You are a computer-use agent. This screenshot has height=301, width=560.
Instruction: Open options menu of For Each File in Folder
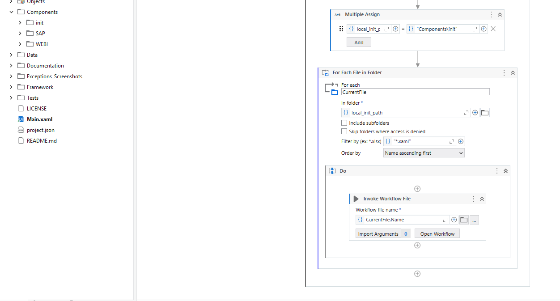click(504, 72)
